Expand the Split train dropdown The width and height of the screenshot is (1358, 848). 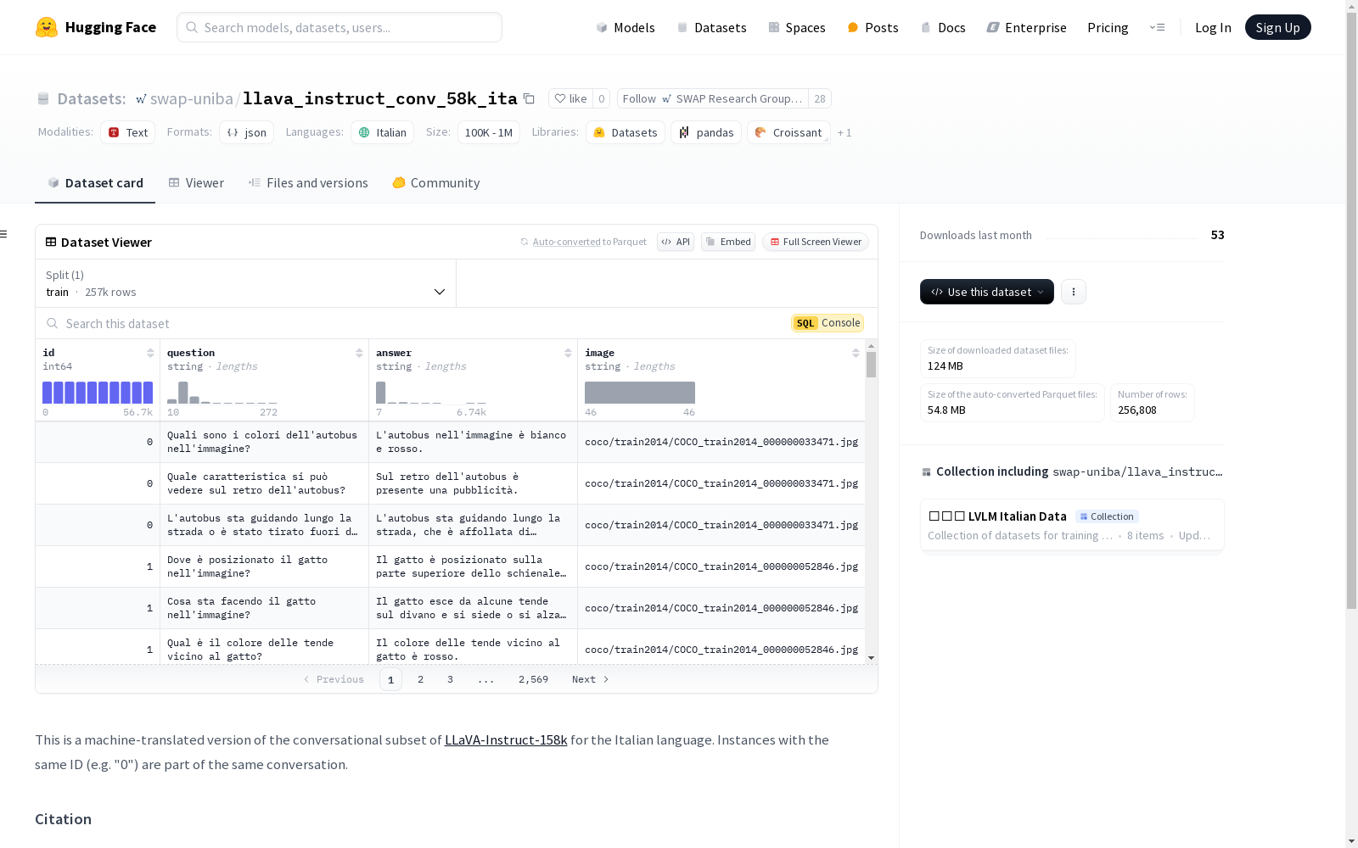[x=246, y=283]
